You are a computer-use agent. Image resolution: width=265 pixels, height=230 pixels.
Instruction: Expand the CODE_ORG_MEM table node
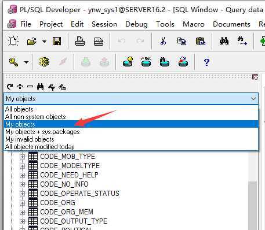click(x=22, y=212)
